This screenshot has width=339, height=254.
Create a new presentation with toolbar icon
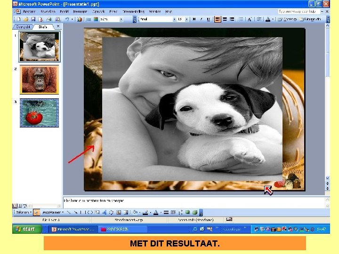pos(19,19)
